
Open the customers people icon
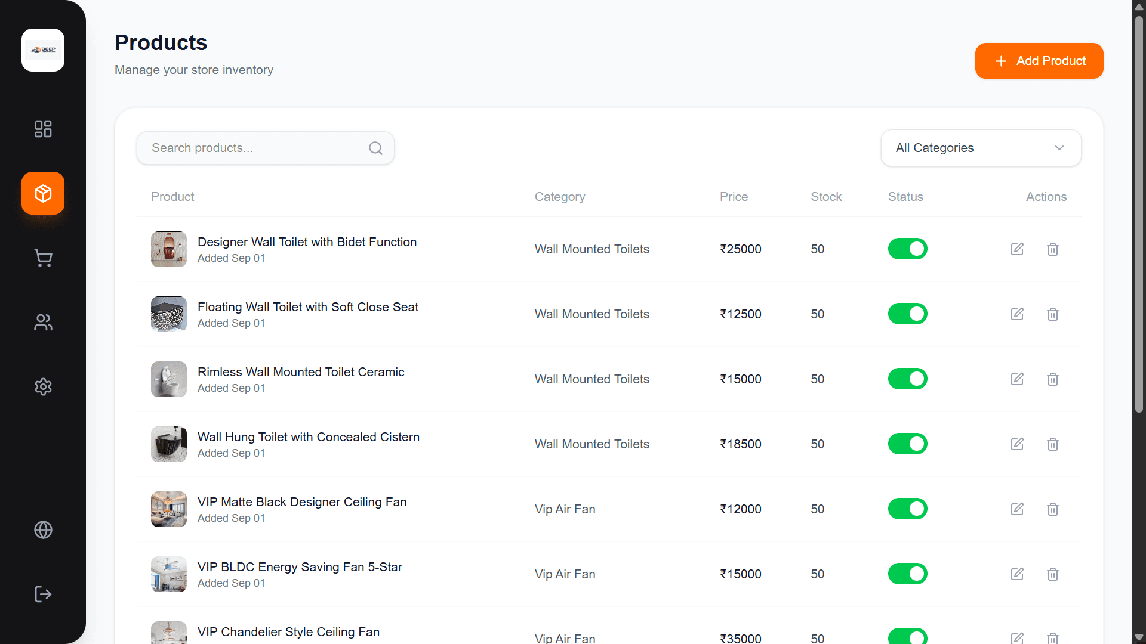coord(43,322)
